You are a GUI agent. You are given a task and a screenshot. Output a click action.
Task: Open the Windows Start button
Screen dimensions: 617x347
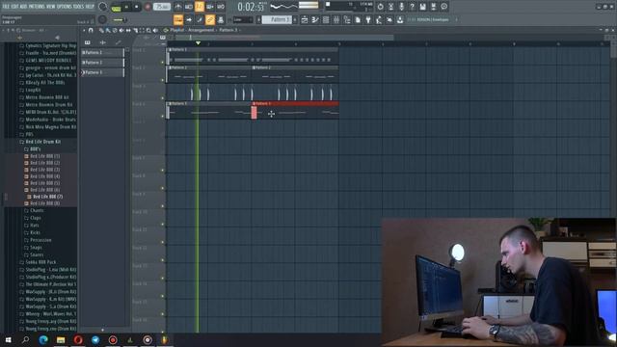point(8,339)
